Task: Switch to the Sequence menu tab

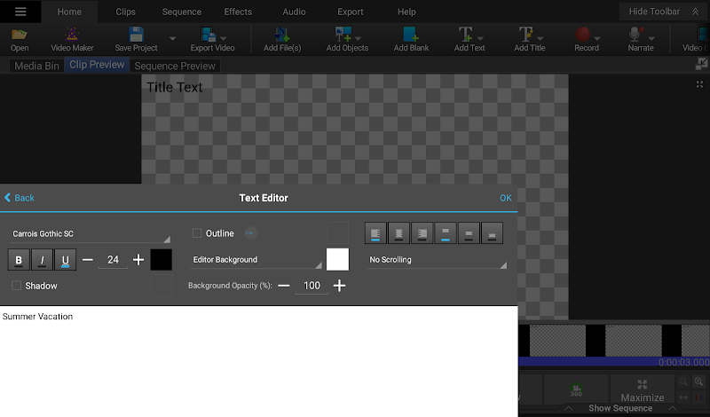Action: coord(182,12)
